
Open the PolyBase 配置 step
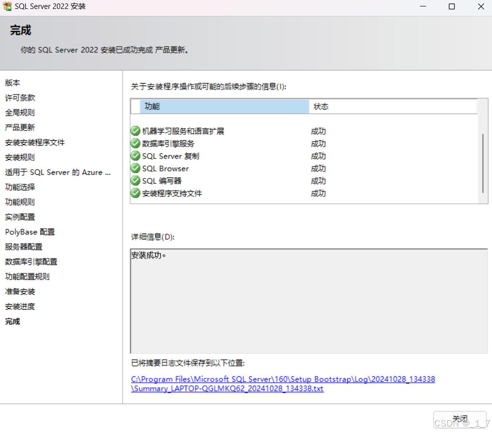30,232
